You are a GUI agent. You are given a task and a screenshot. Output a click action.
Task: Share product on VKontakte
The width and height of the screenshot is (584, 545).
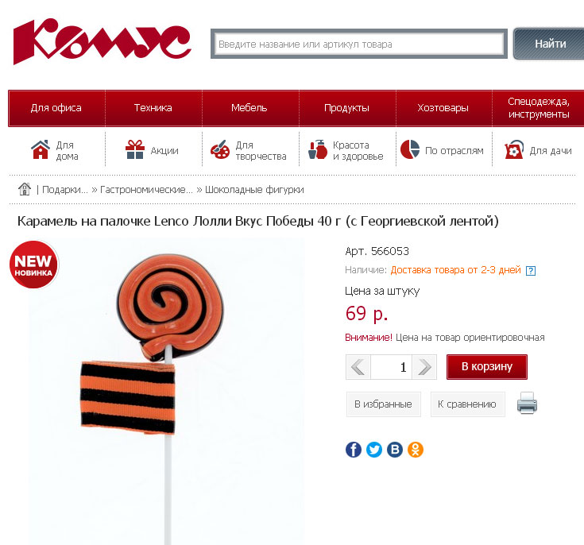tap(395, 449)
